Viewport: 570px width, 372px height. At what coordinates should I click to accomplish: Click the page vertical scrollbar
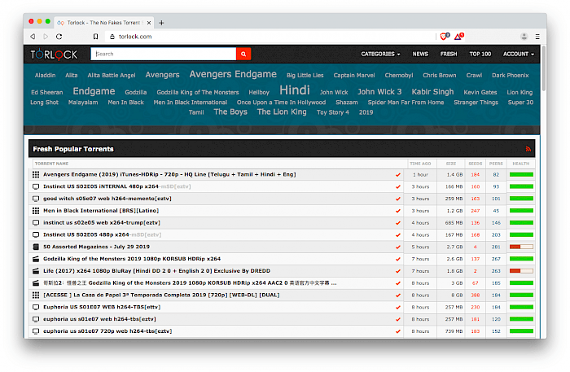pyautogui.click(x=543, y=69)
